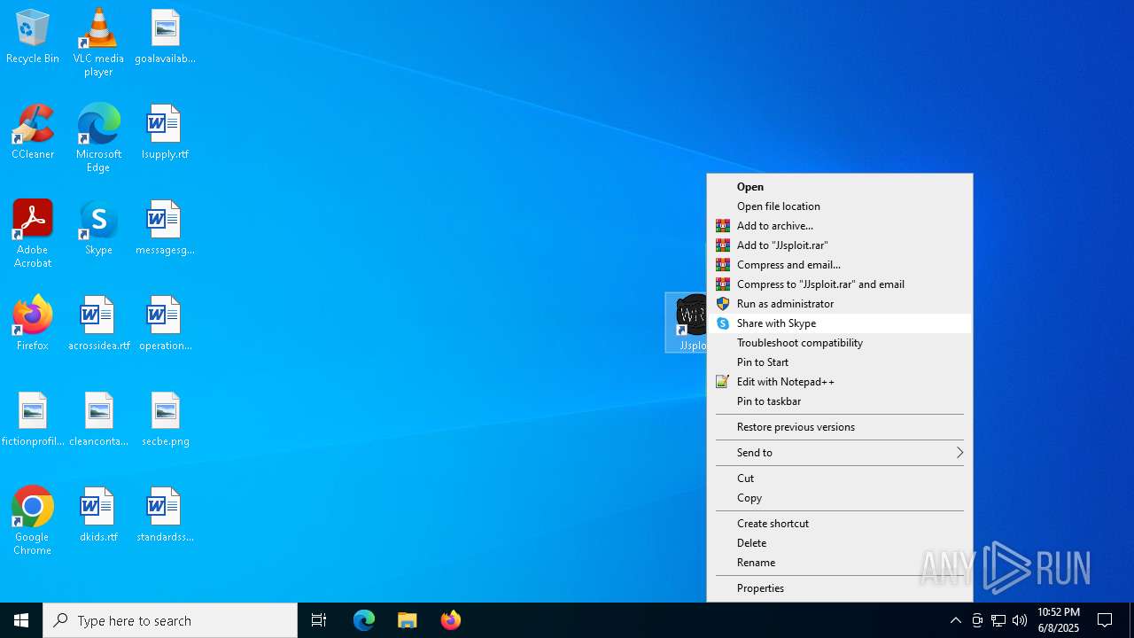
Task: Select the secbe.png image file
Action: [x=165, y=420]
